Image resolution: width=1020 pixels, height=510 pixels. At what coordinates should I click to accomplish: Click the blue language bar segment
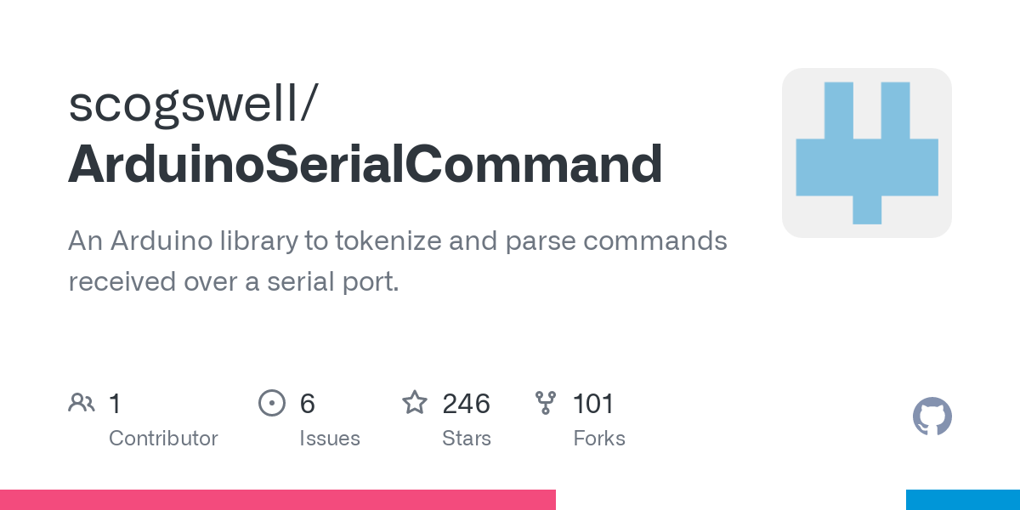[962, 500]
